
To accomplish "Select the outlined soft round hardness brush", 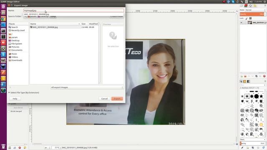I will pos(247,96).
